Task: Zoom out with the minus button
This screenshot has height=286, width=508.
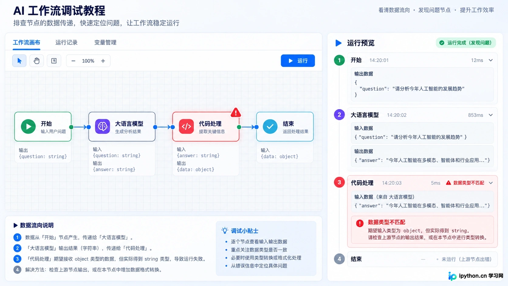Action: pos(73,61)
